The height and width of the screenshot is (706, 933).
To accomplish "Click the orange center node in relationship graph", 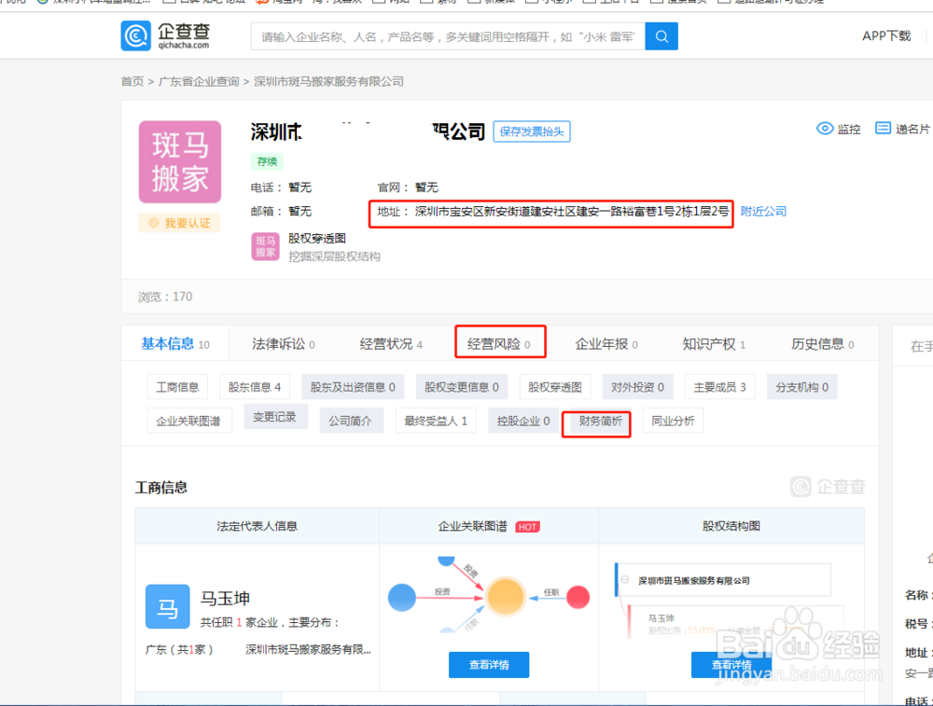I will [505, 597].
